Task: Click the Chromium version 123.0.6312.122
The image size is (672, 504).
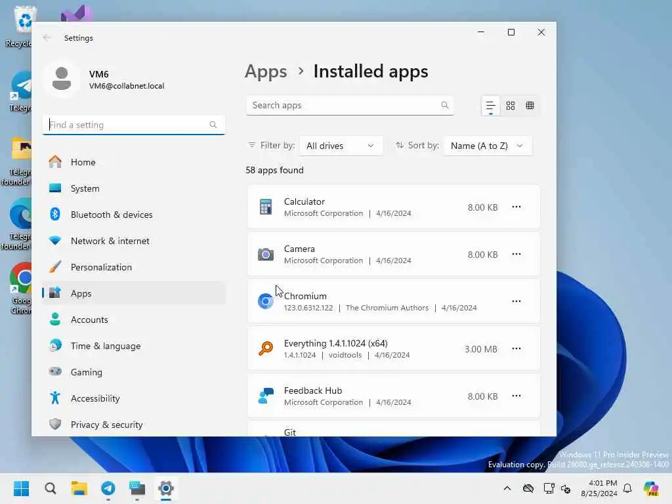Action: (308, 308)
